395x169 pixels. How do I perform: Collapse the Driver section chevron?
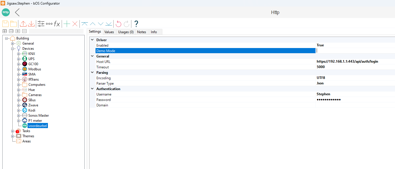(x=92, y=40)
